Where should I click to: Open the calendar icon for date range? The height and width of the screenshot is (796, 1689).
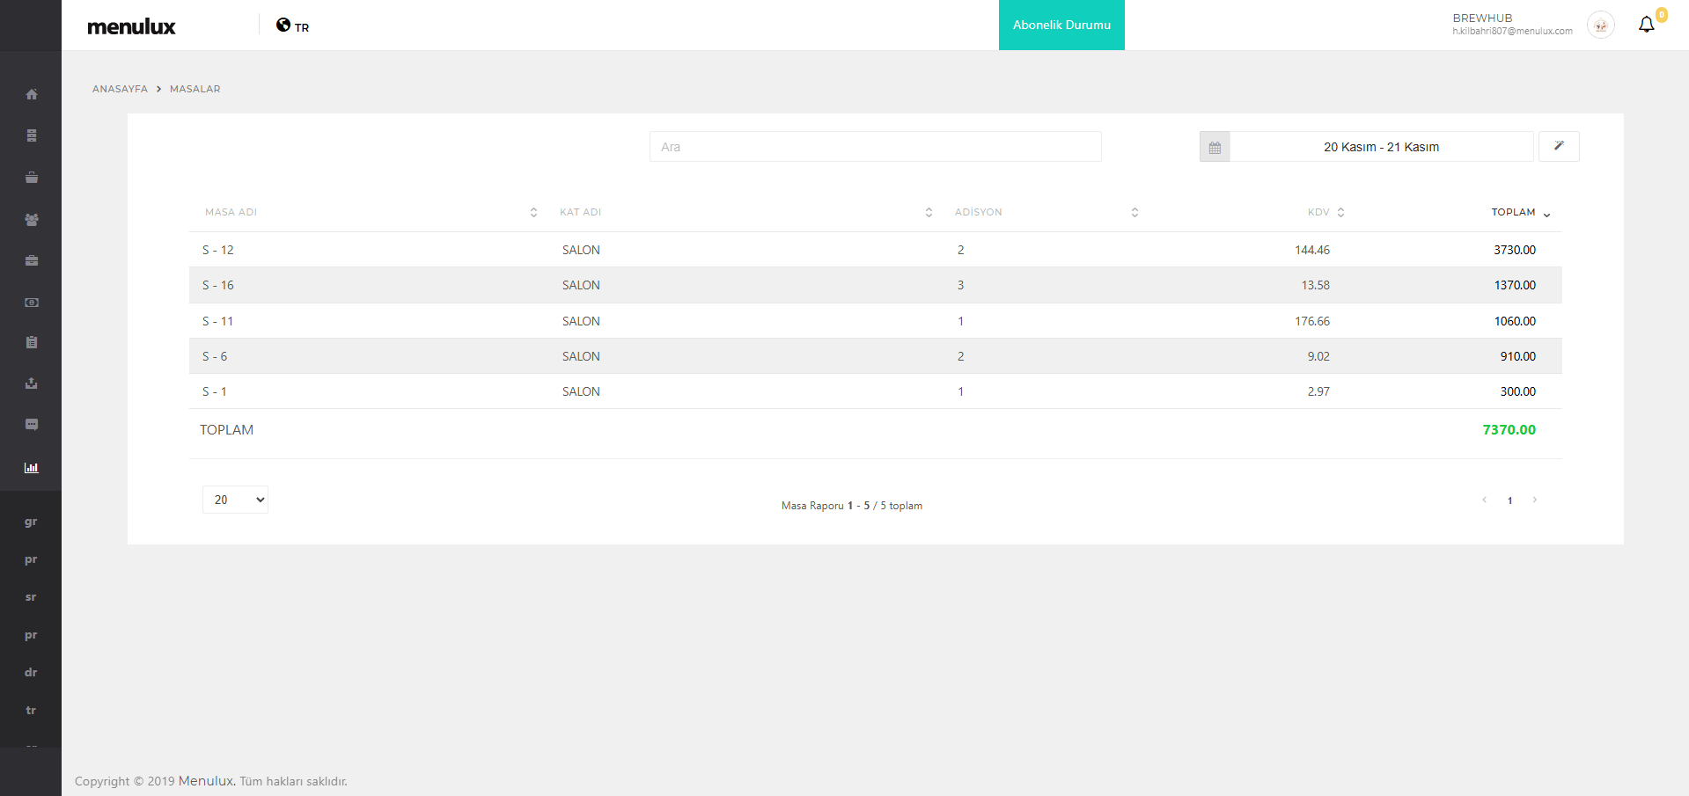(1215, 147)
